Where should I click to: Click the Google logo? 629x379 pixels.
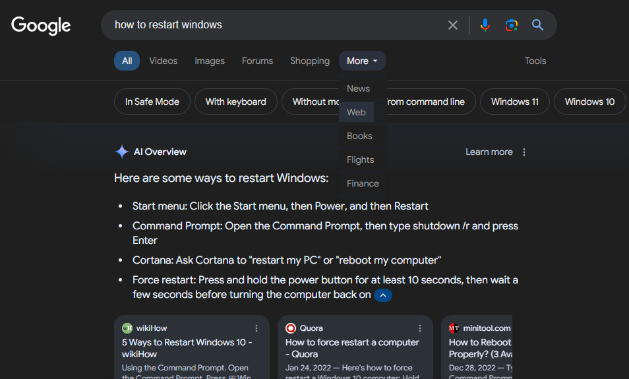coord(41,26)
